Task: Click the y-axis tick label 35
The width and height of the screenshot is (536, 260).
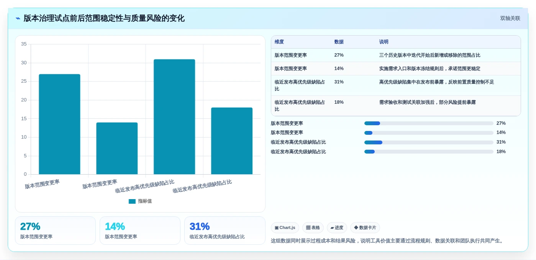Action: point(24,44)
